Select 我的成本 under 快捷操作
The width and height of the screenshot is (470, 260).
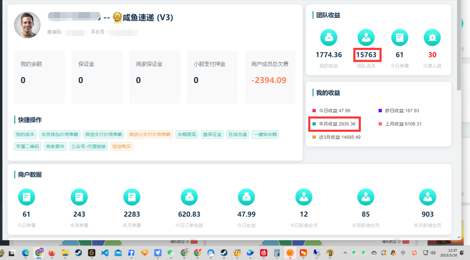point(26,134)
